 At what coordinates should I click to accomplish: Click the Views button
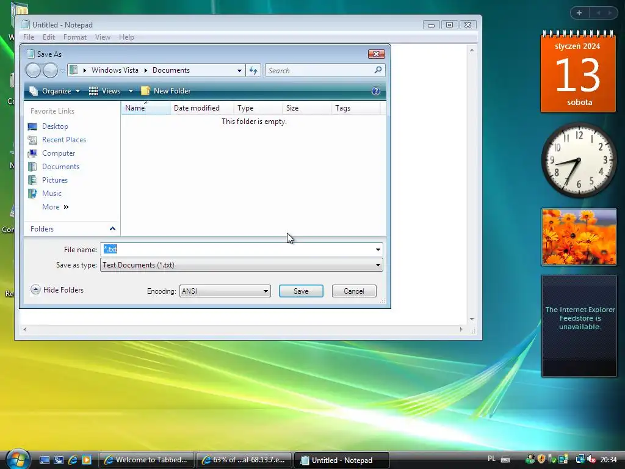point(104,91)
